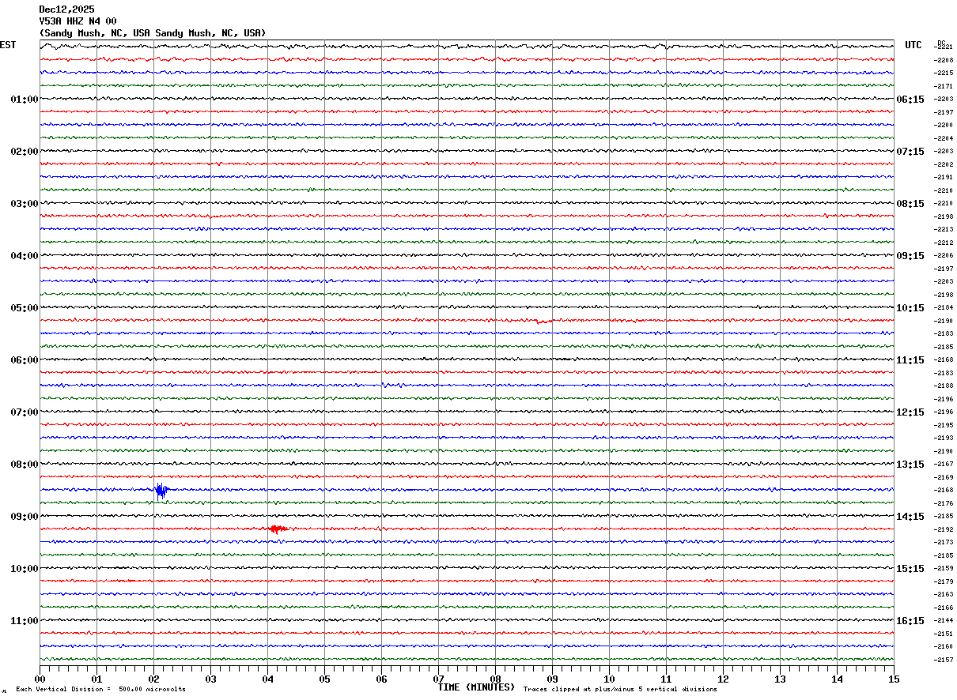This screenshot has height=700, width=957.
Task: Click the 06:15 UTC time label
Action: tap(910, 100)
